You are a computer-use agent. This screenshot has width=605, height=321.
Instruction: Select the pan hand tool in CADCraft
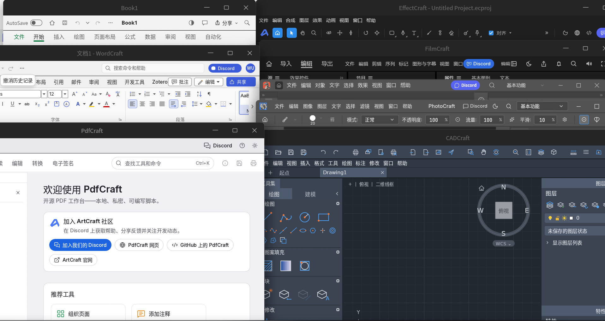pyautogui.click(x=483, y=152)
